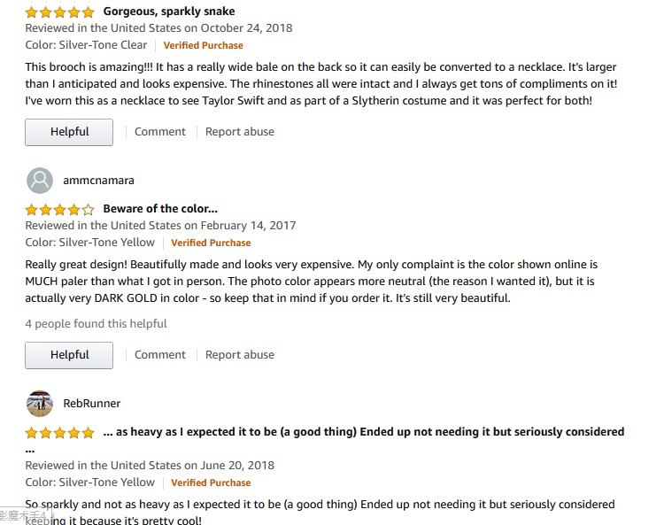This screenshot has height=525, width=664.
Task: Click the '4 people found this helpful' text
Action: click(x=96, y=324)
